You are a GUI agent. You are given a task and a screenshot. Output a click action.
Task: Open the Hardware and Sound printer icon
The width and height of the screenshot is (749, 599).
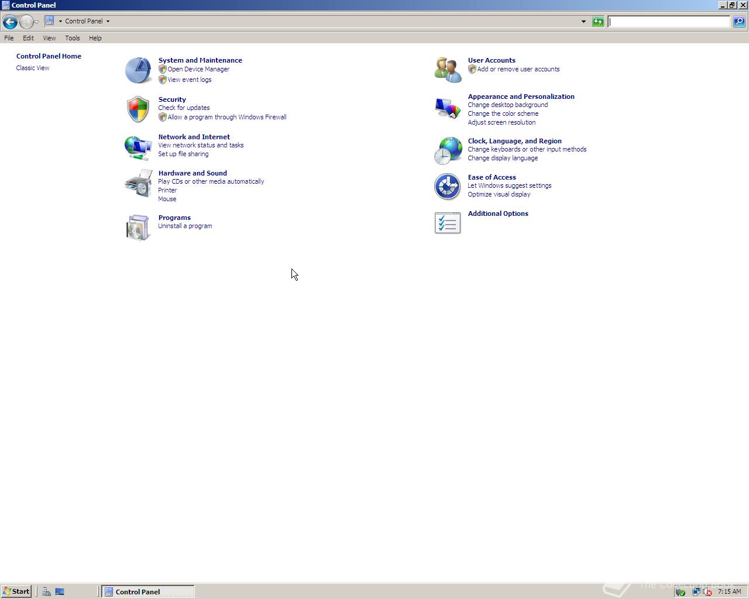[139, 184]
